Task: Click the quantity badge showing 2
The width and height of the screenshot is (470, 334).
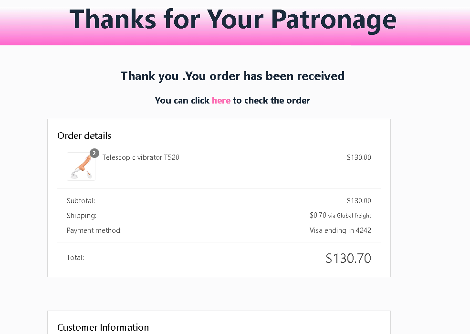Action: click(x=94, y=153)
